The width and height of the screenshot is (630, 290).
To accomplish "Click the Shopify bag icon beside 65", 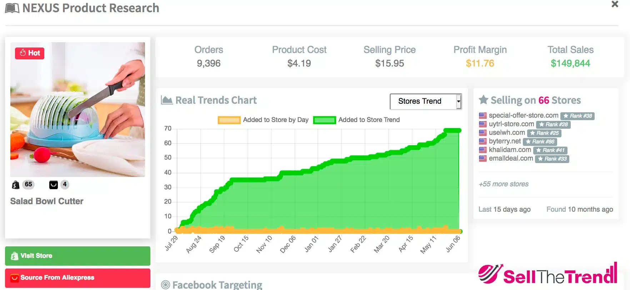I will [x=16, y=185].
